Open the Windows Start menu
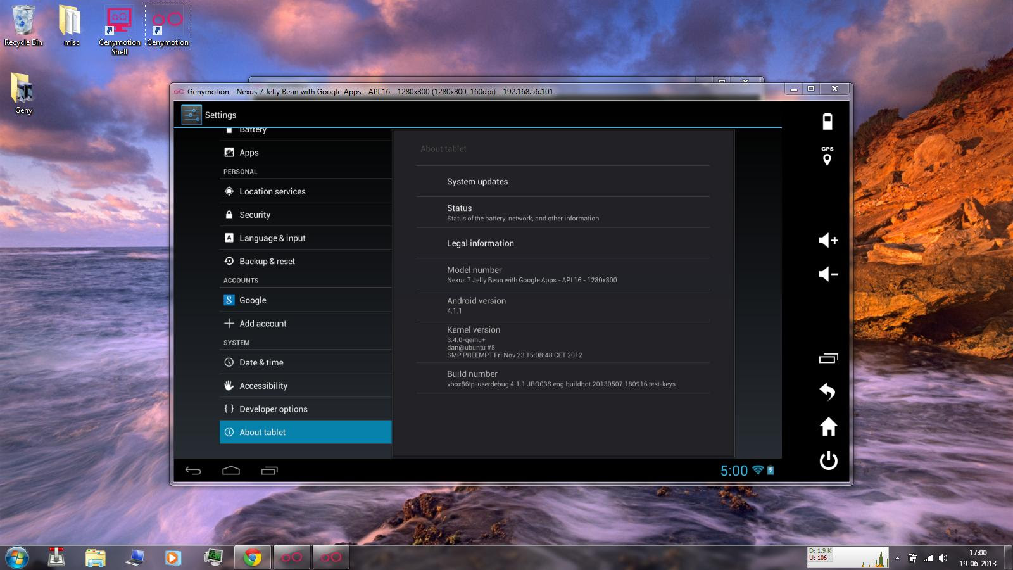The width and height of the screenshot is (1013, 570). point(17,557)
